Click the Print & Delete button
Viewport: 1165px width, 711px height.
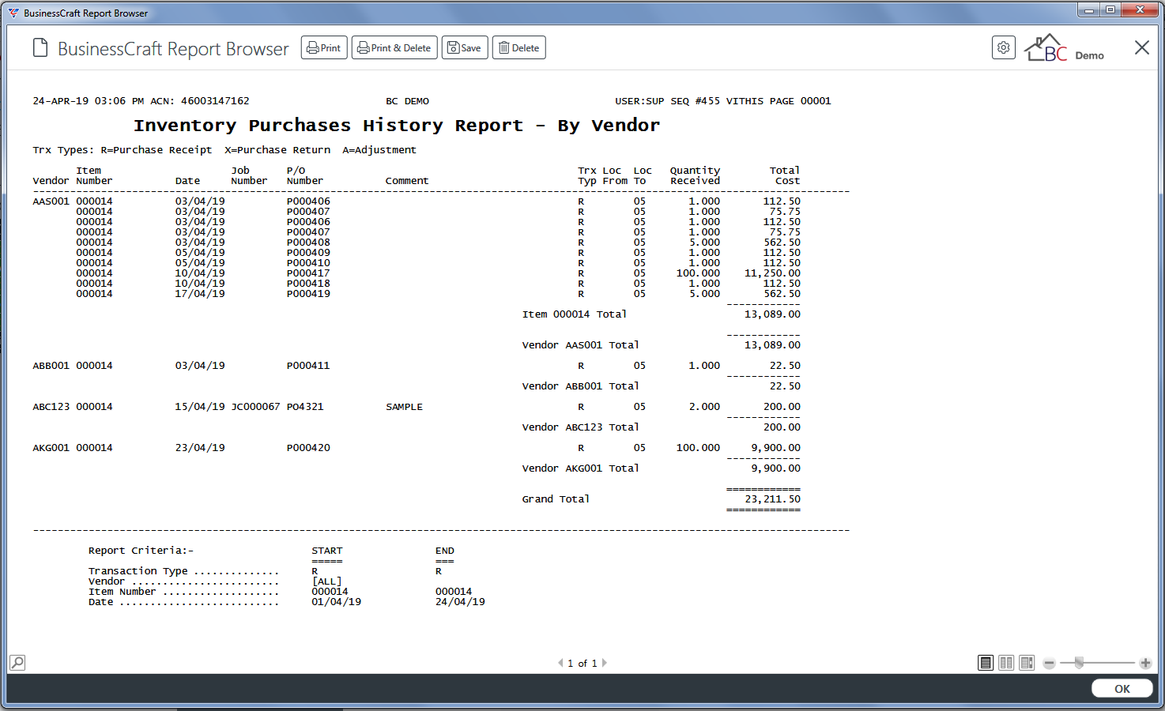[394, 47]
